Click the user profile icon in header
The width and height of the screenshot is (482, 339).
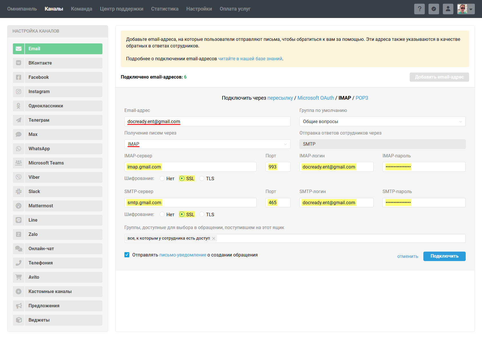point(448,9)
